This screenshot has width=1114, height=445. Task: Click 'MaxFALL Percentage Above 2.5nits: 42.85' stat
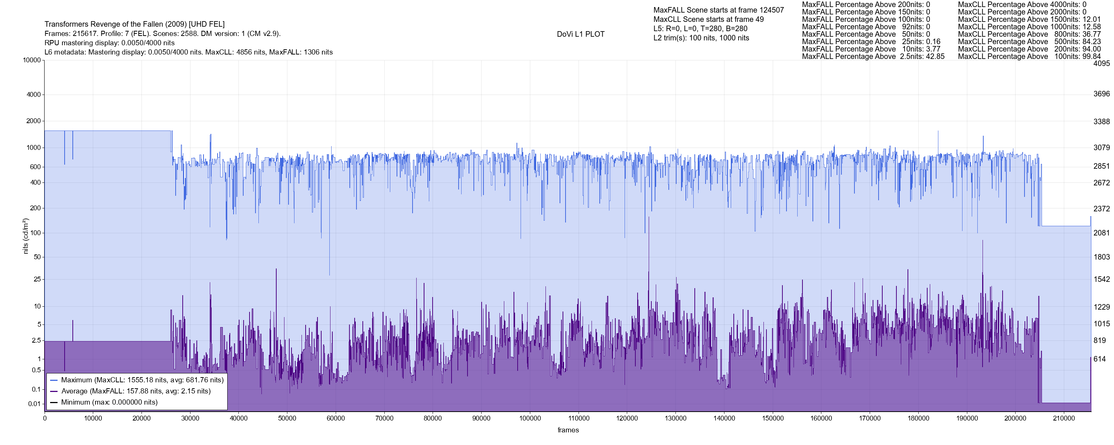(x=873, y=57)
